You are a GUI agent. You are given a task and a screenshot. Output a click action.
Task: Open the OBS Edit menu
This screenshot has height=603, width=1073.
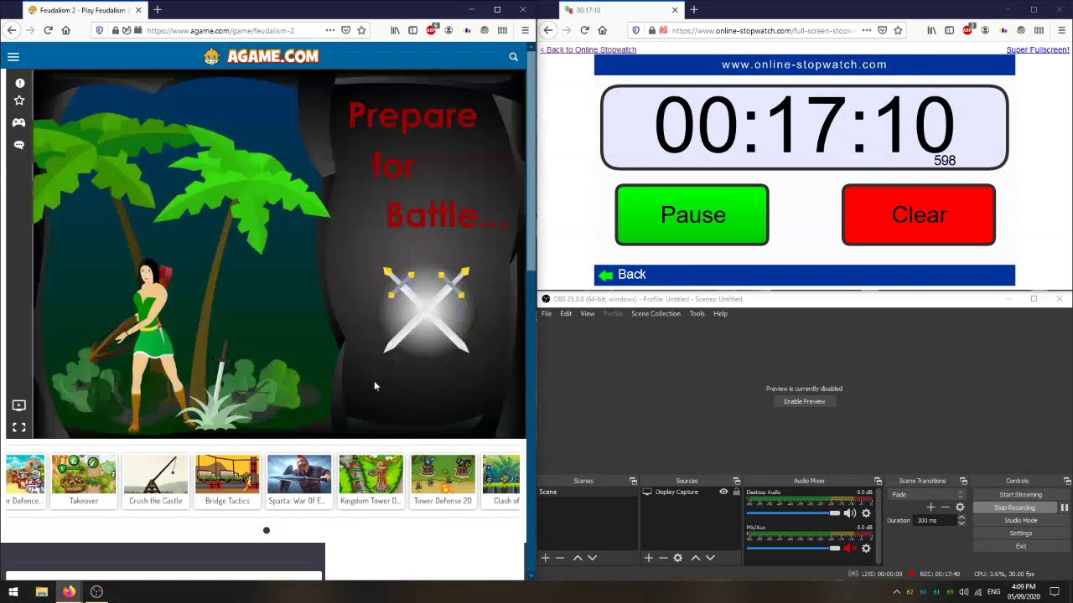point(566,313)
